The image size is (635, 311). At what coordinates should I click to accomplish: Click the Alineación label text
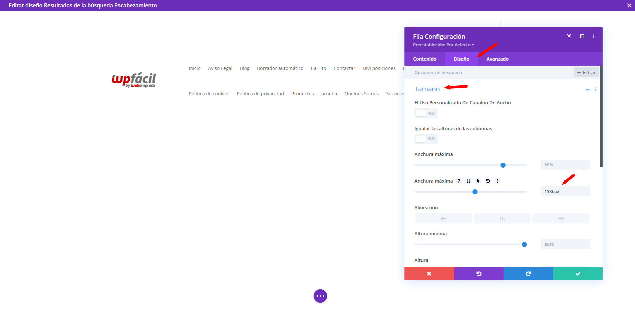pyautogui.click(x=426, y=208)
